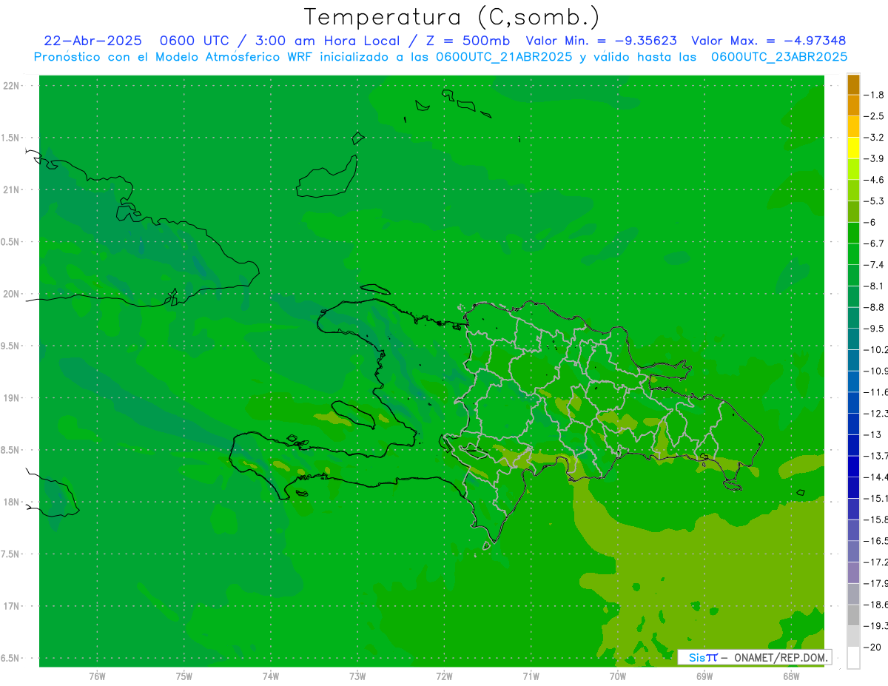Image resolution: width=888 pixels, height=686 pixels.
Task: Select the date text "22-Abr-2025"
Action: point(92,41)
